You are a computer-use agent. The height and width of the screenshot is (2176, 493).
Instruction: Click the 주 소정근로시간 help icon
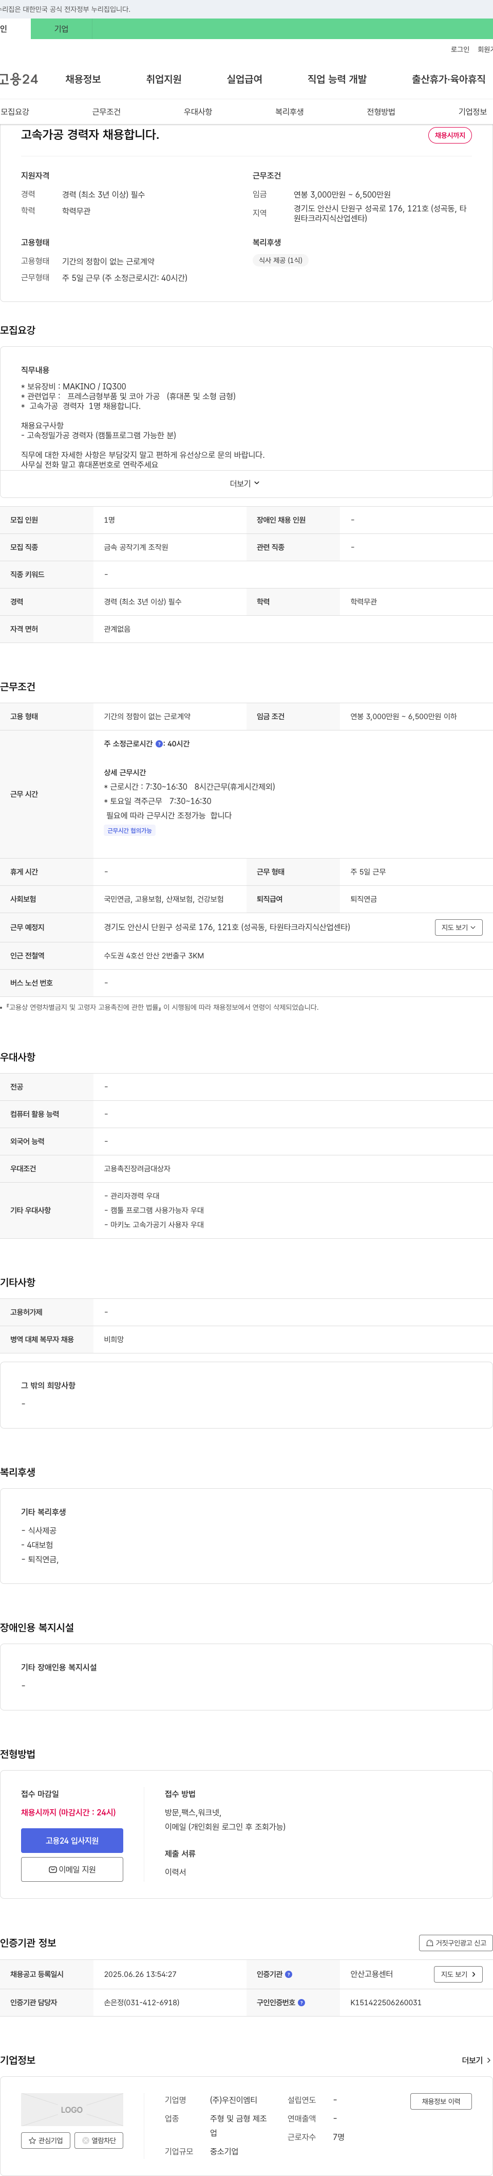[x=159, y=744]
